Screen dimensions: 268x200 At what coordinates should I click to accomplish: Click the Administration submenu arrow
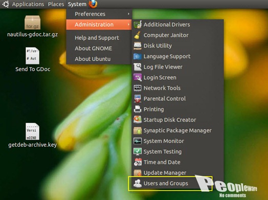click(x=128, y=25)
